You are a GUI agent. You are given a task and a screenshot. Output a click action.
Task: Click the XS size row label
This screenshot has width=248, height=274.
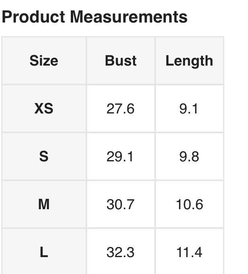[44, 109]
